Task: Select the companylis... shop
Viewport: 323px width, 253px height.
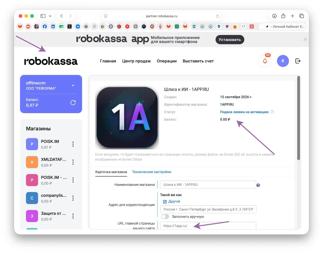Action: tap(46, 198)
